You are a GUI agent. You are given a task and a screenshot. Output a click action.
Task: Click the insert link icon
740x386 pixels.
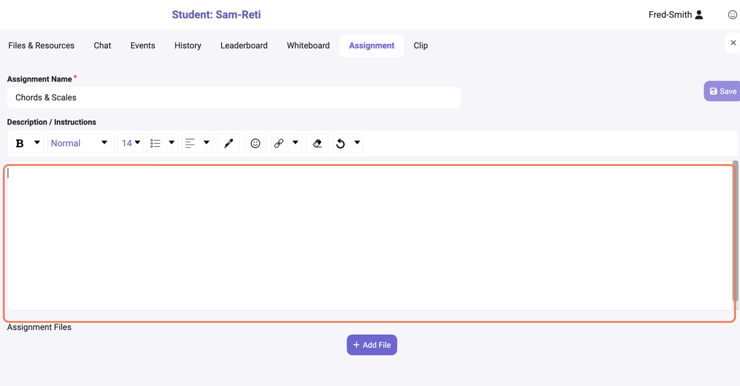279,143
